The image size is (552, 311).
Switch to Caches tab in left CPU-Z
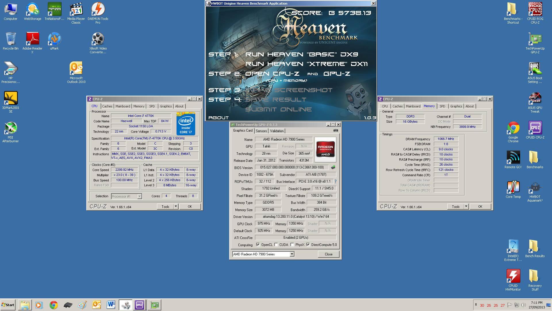tap(107, 106)
